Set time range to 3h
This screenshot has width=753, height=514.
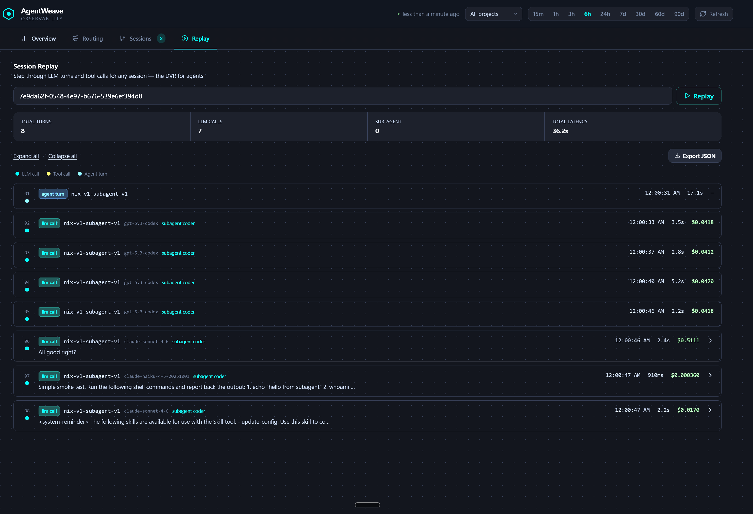pyautogui.click(x=571, y=14)
